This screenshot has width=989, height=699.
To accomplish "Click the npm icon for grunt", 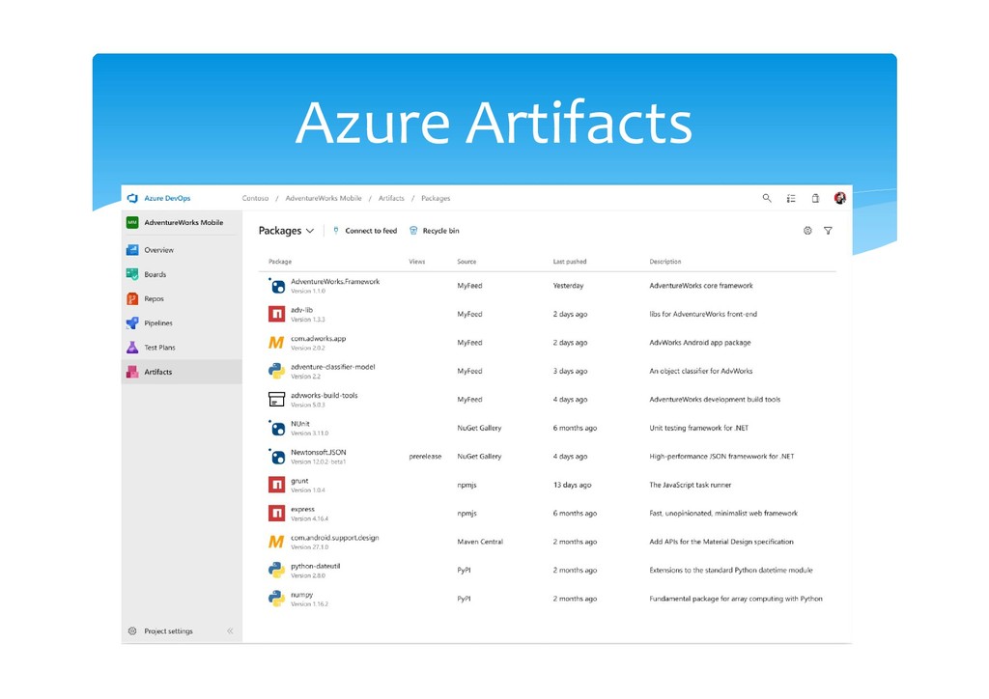I will point(276,485).
